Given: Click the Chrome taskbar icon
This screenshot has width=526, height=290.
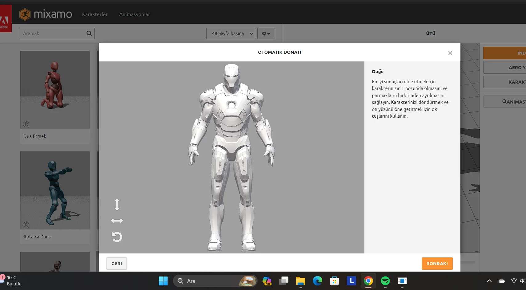Looking at the screenshot, I should coord(368,281).
